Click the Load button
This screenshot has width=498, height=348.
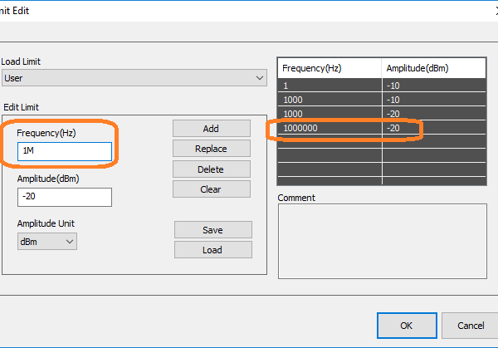point(212,250)
